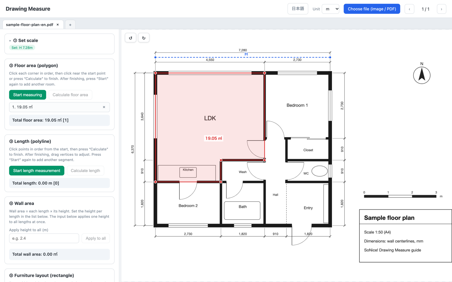Click the 1 / 1 page indicator
Screen dimensions: 452x282
point(425,9)
